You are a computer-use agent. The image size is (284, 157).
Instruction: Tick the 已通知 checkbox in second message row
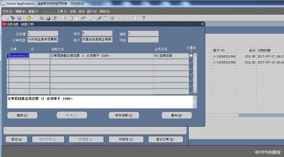coord(191,62)
